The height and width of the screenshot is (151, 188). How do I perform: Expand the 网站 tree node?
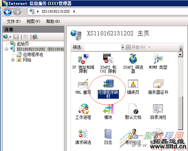point(13,60)
